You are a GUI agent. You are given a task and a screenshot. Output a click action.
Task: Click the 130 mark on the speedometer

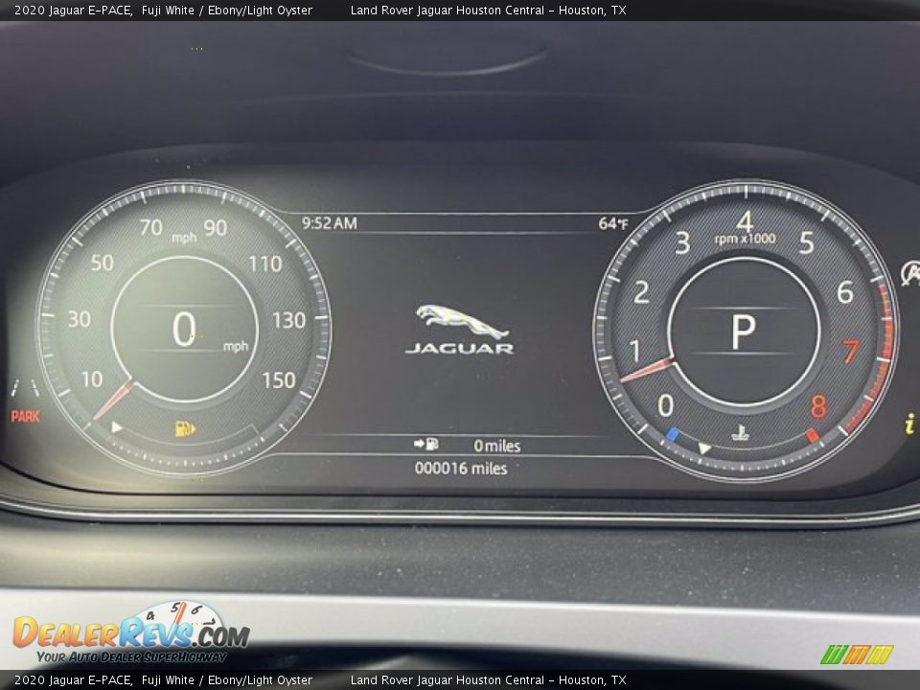288,320
